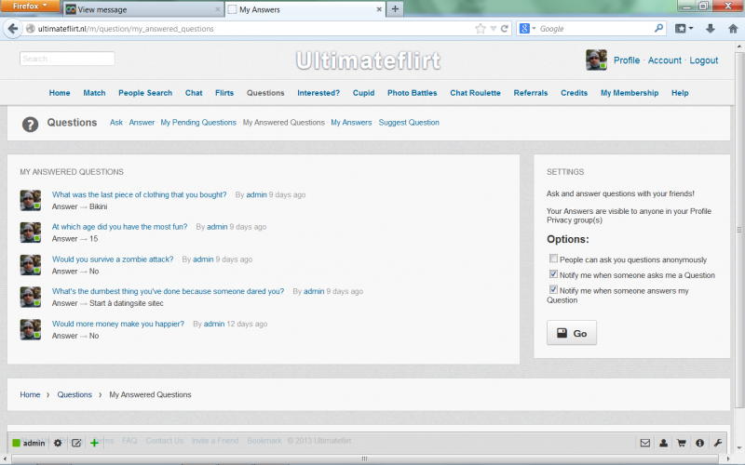Click the profile avatar beside Profile link
The width and height of the screenshot is (745, 465).
tap(596, 60)
